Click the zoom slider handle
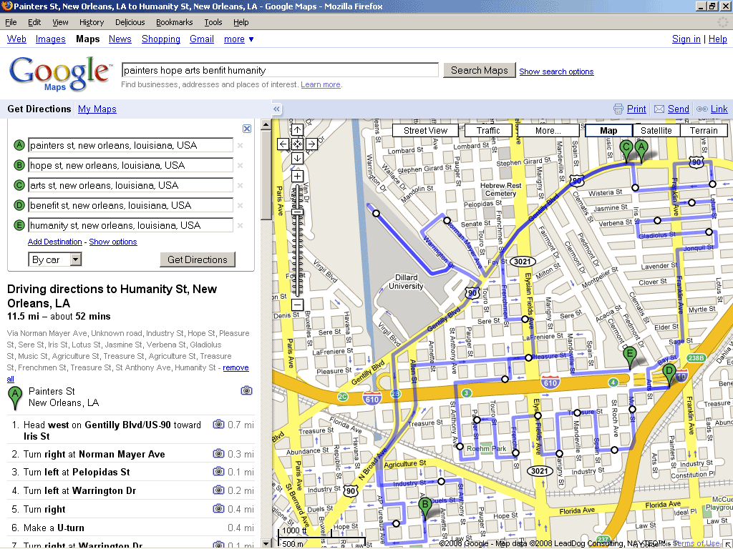 click(x=297, y=212)
